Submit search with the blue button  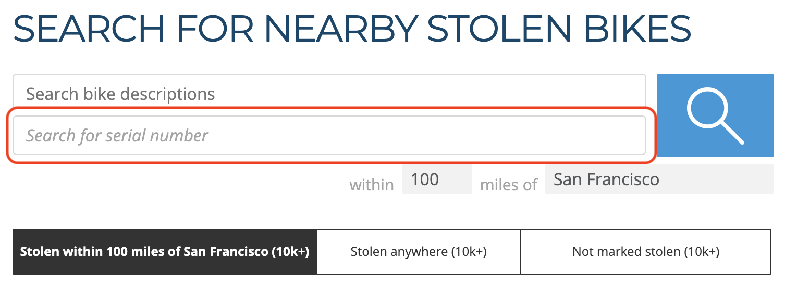tap(715, 115)
